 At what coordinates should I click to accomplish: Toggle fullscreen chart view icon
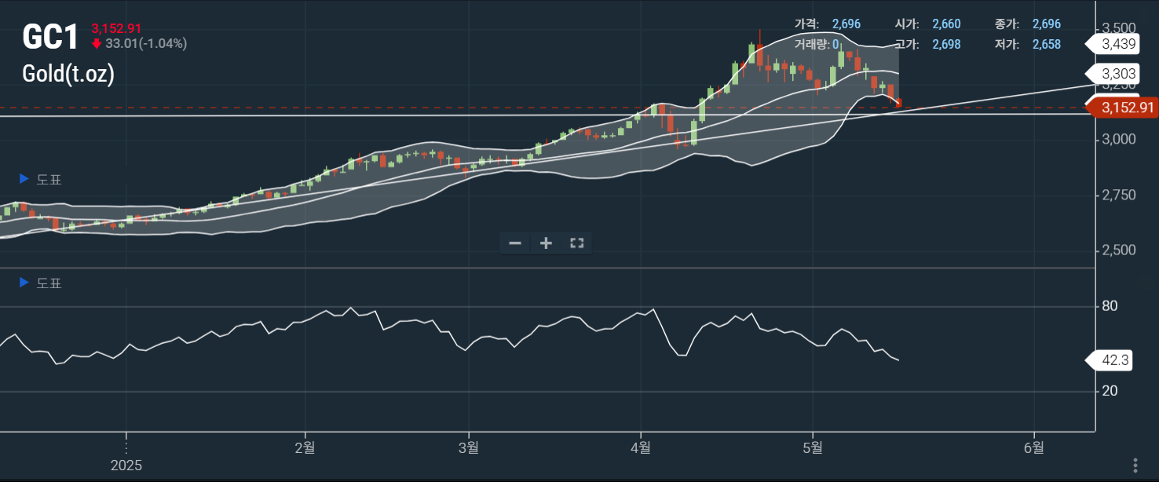pyautogui.click(x=576, y=243)
